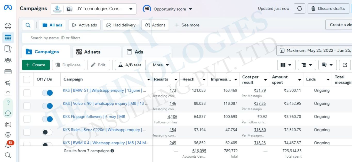
Task: Open the reports dropdown
Action: (x=327, y=65)
